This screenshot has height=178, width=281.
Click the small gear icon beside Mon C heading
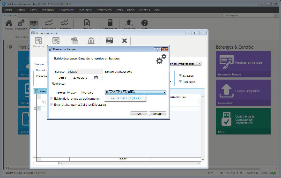[x=10, y=47]
